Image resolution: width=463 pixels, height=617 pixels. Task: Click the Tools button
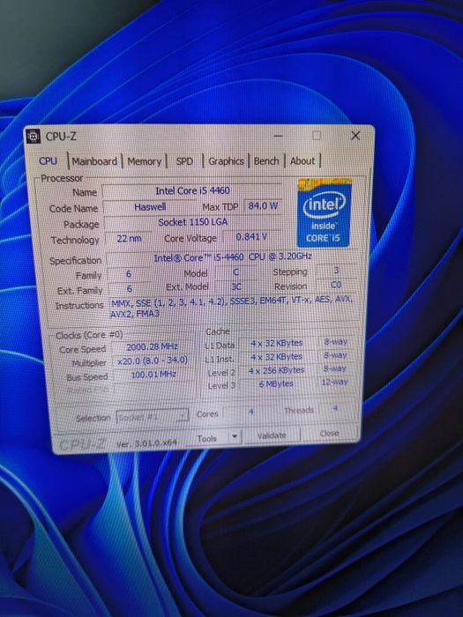(x=207, y=438)
